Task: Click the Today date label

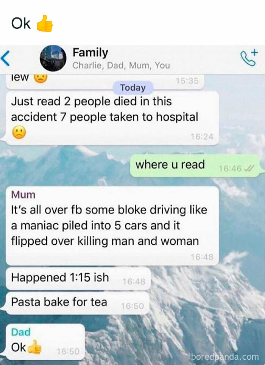Action: tap(133, 88)
